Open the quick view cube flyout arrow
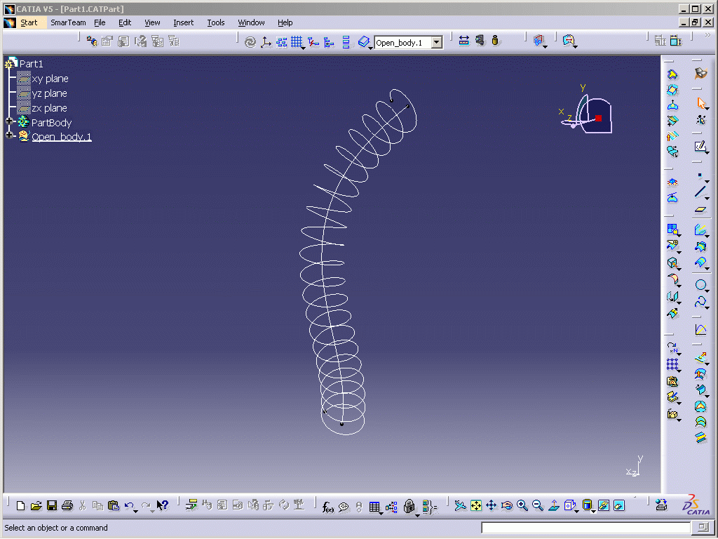The height and width of the screenshot is (539, 718). coord(576,511)
